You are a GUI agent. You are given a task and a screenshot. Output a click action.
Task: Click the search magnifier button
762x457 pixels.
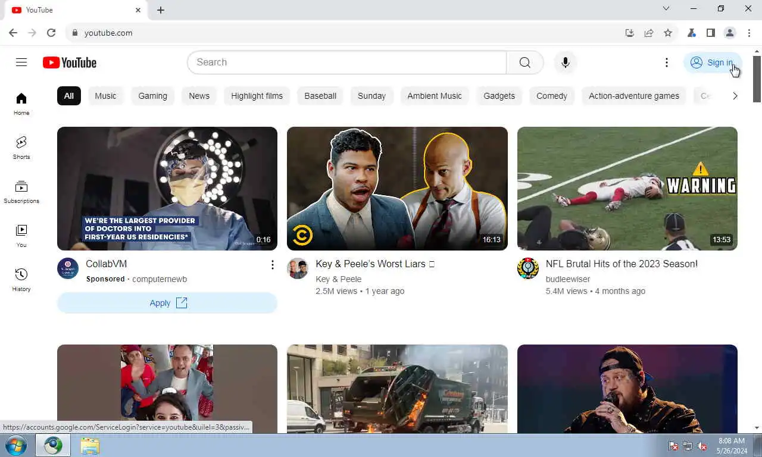[524, 62]
